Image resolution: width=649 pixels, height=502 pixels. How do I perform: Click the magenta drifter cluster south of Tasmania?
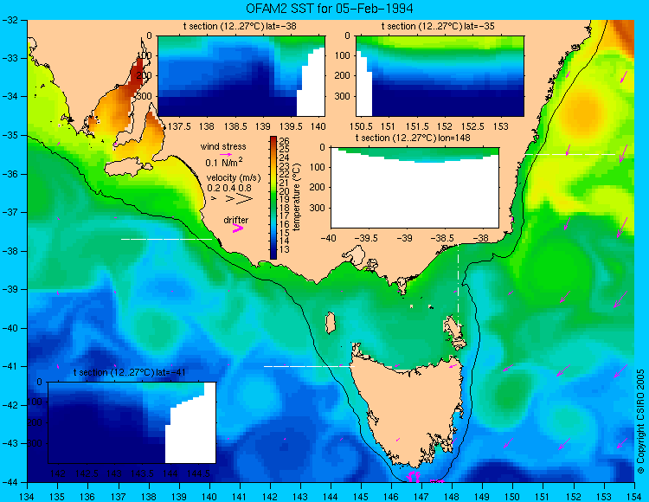pyautogui.click(x=413, y=477)
